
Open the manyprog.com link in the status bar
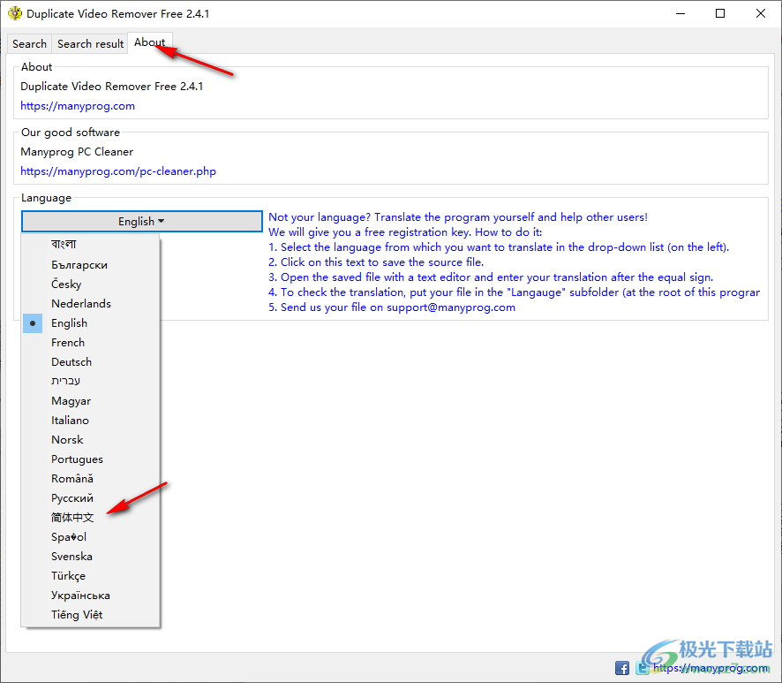[711, 668]
